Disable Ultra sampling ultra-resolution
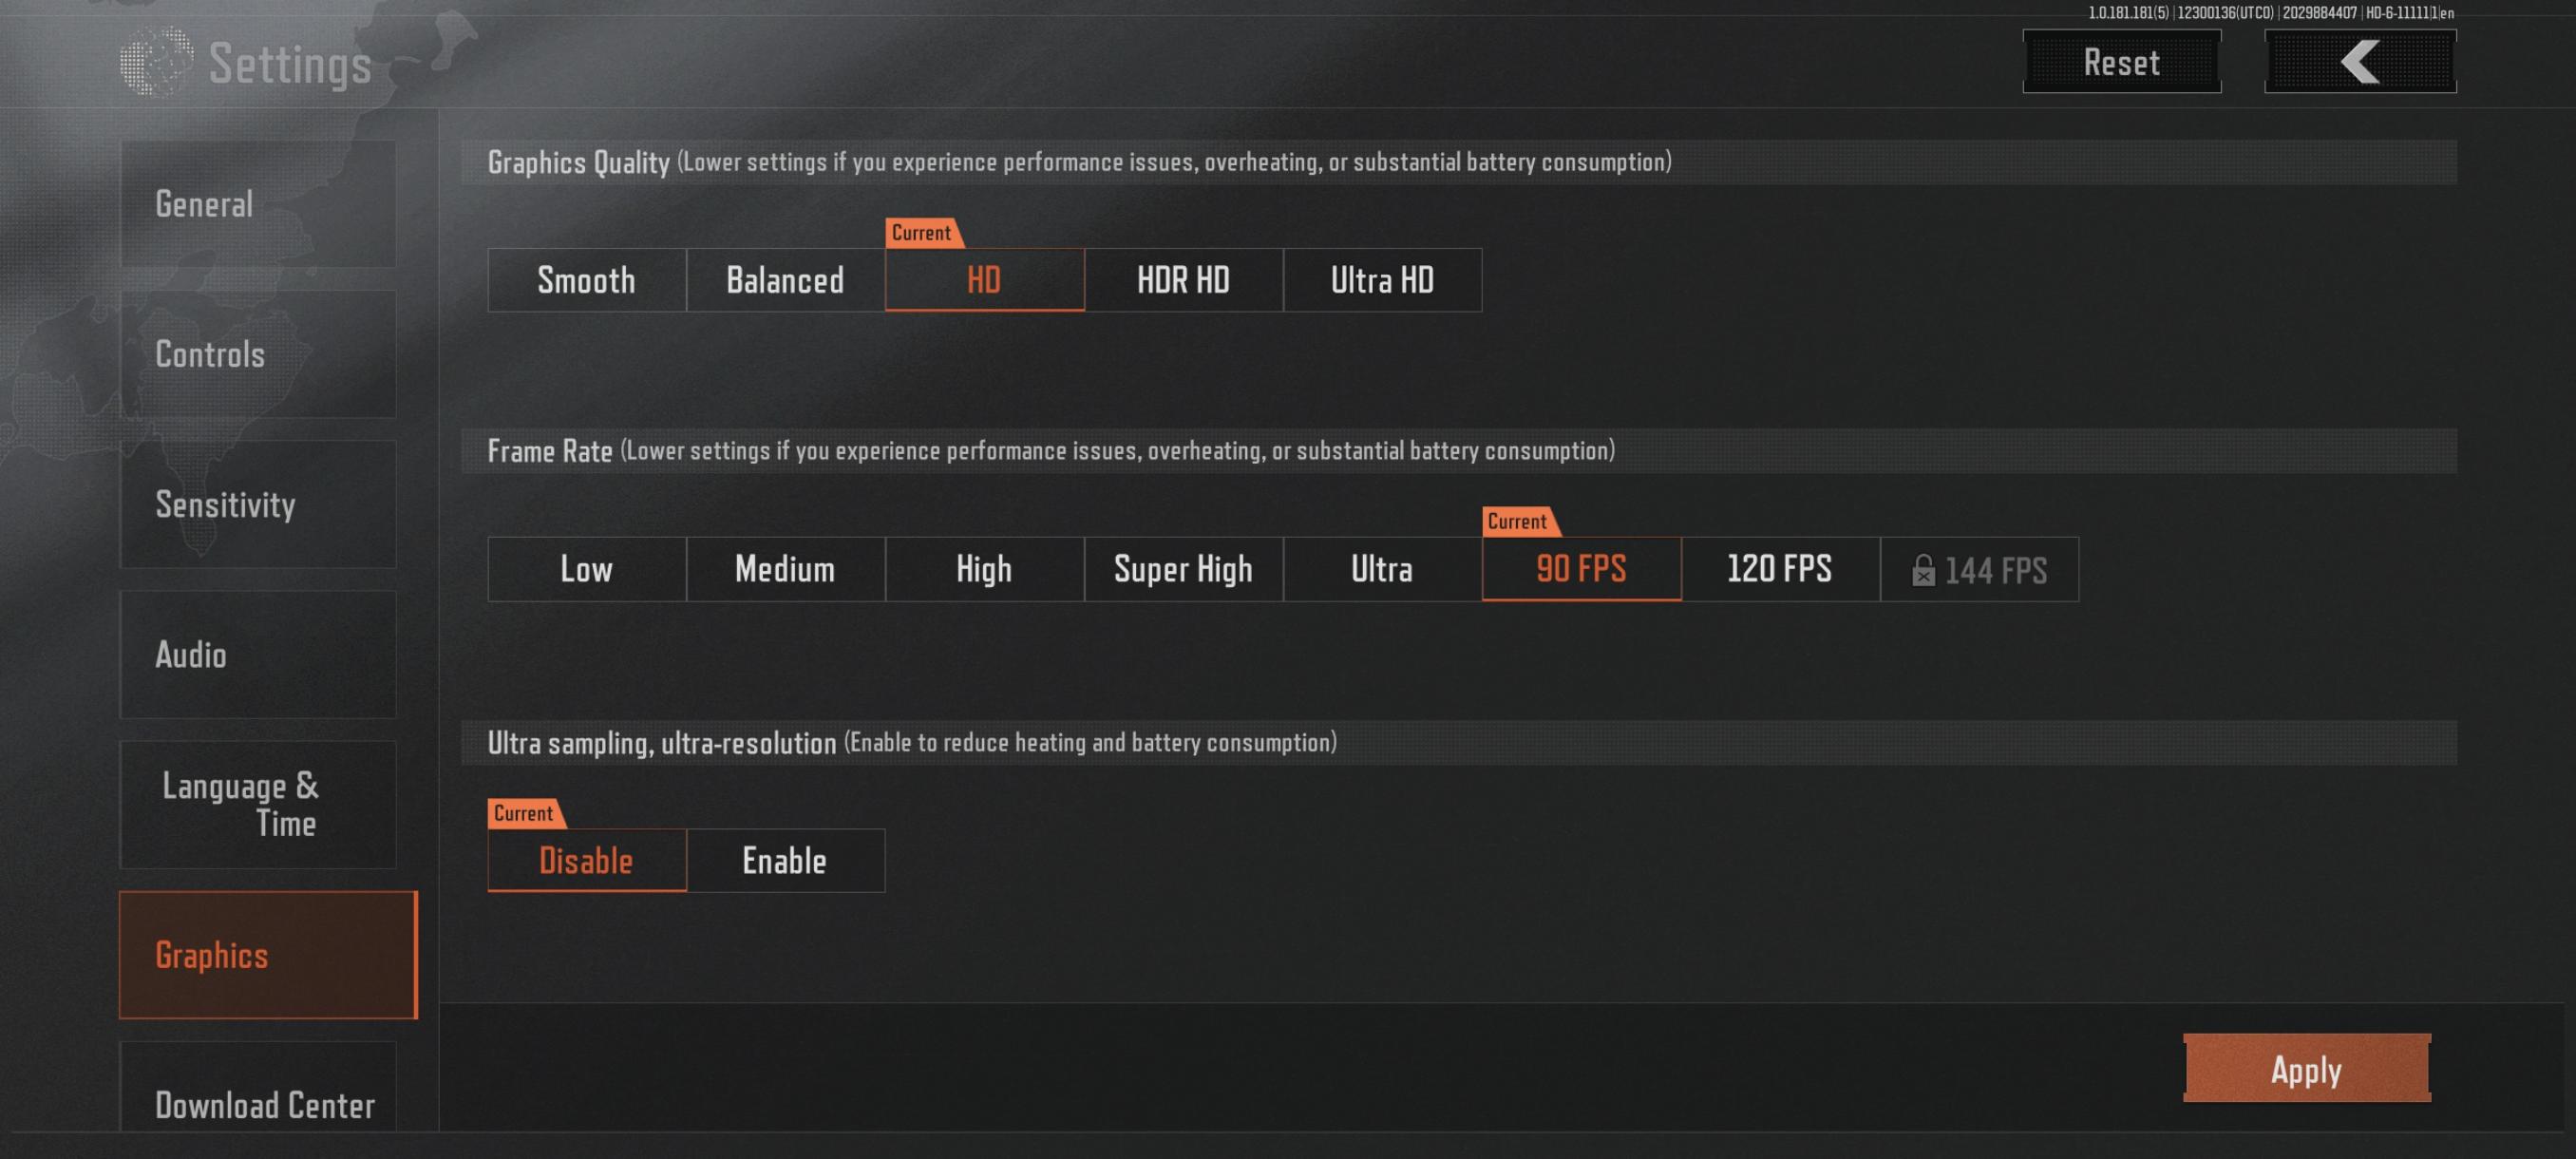 tap(586, 858)
